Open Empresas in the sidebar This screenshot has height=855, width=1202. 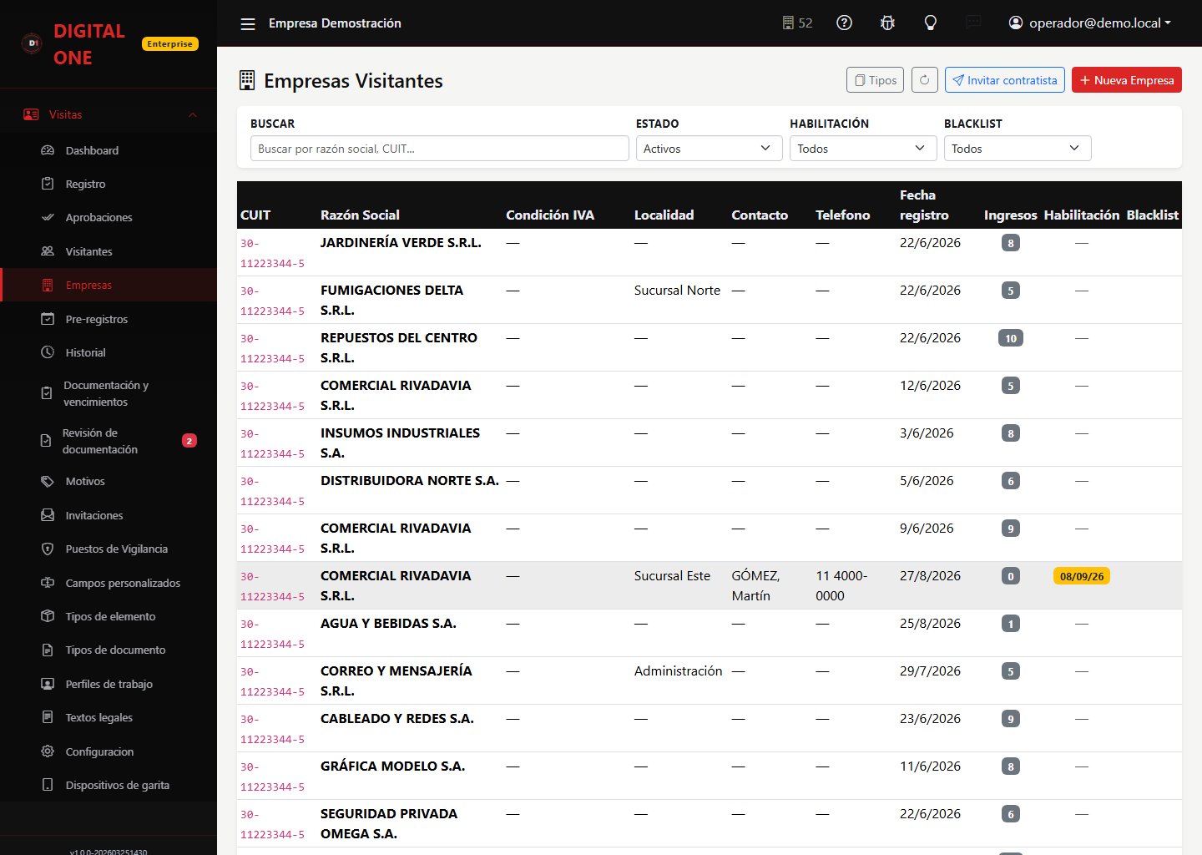tap(109, 285)
